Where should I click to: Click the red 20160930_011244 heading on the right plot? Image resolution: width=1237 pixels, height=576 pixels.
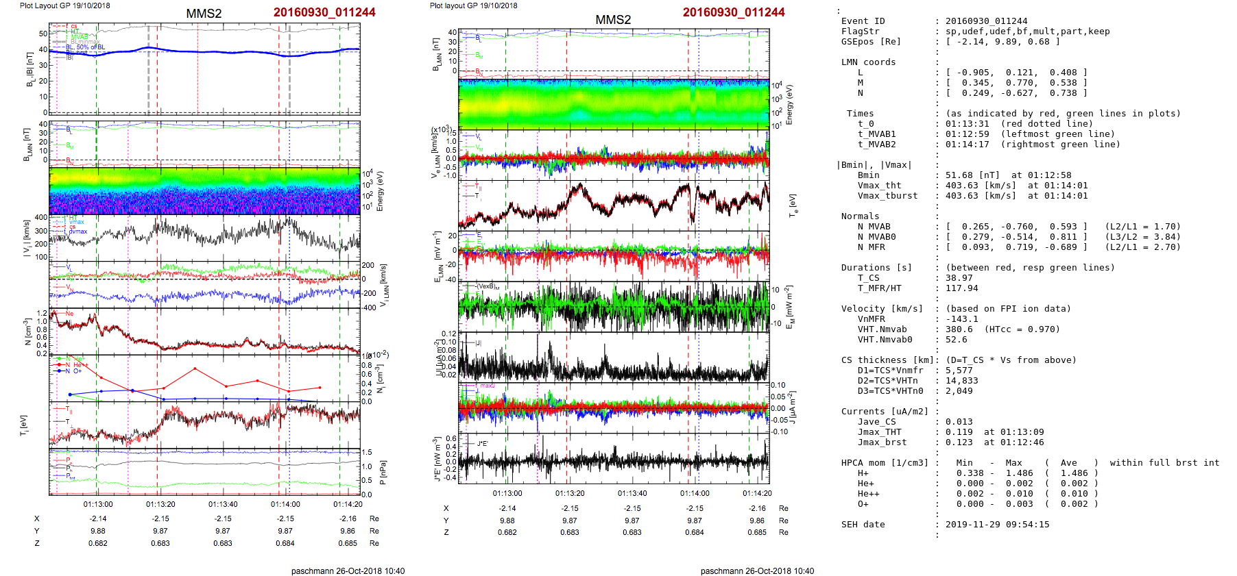[733, 12]
